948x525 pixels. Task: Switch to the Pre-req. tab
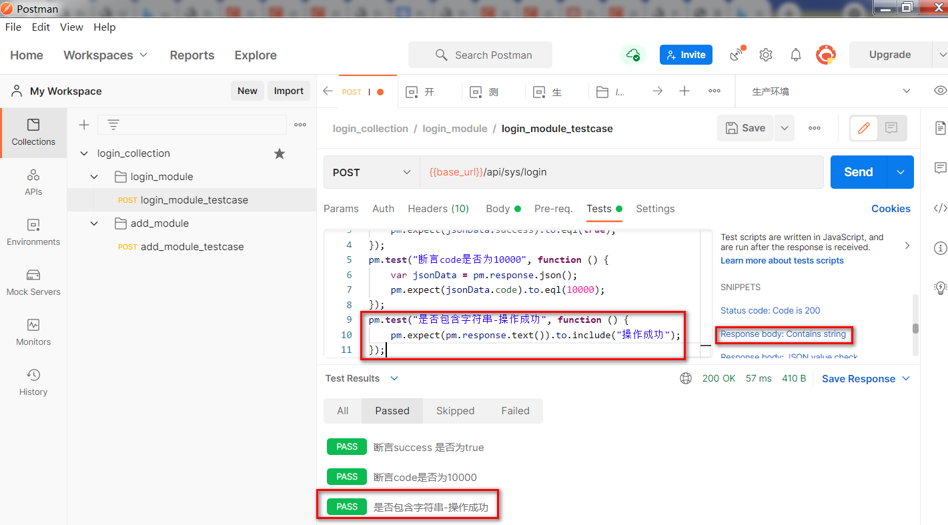pyautogui.click(x=553, y=209)
